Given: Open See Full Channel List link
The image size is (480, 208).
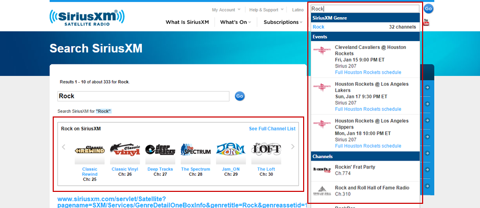Looking at the screenshot, I should pos(272,129).
